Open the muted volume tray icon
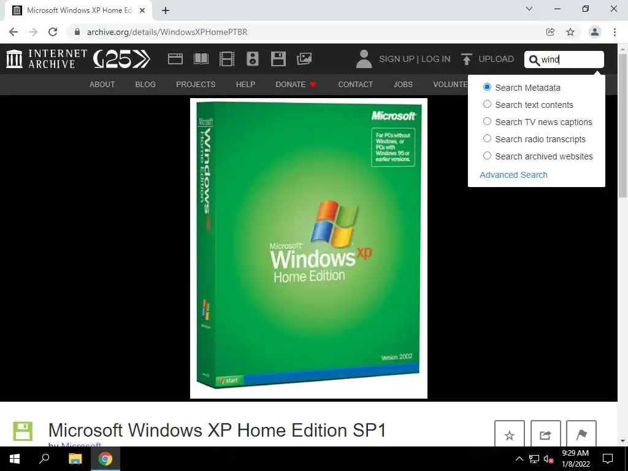This screenshot has width=628, height=471. [548, 459]
